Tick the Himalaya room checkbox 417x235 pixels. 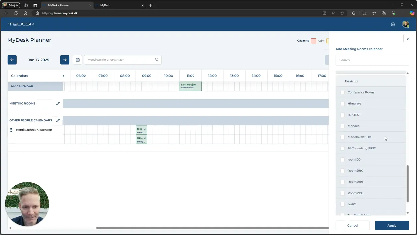point(342,103)
